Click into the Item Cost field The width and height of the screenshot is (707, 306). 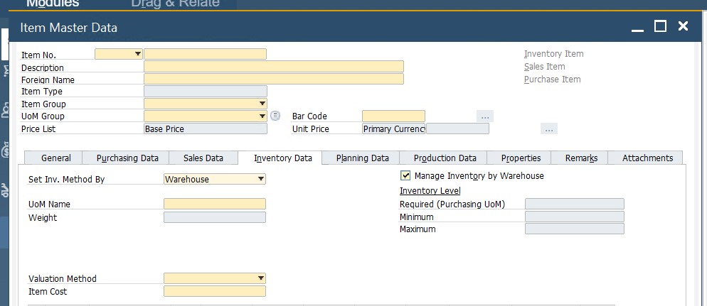(x=214, y=291)
